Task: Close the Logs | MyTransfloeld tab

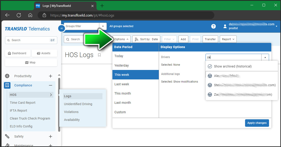Action: pos(92,6)
